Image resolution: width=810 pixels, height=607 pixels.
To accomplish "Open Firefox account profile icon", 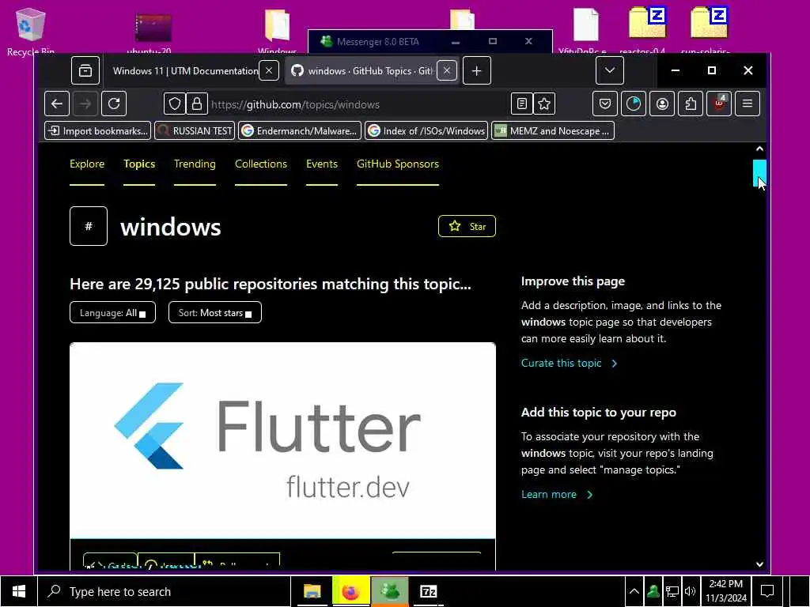I will point(662,104).
